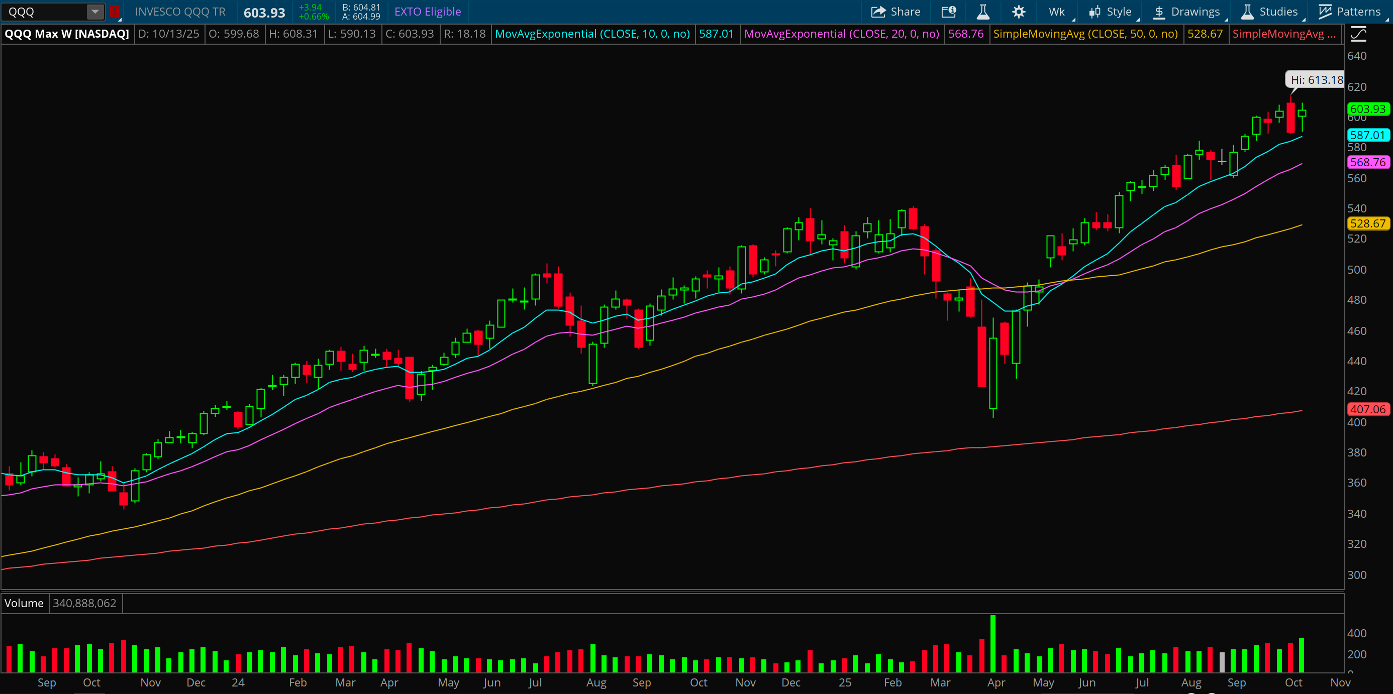Toggle the axis scale curve icon

click(x=1358, y=35)
